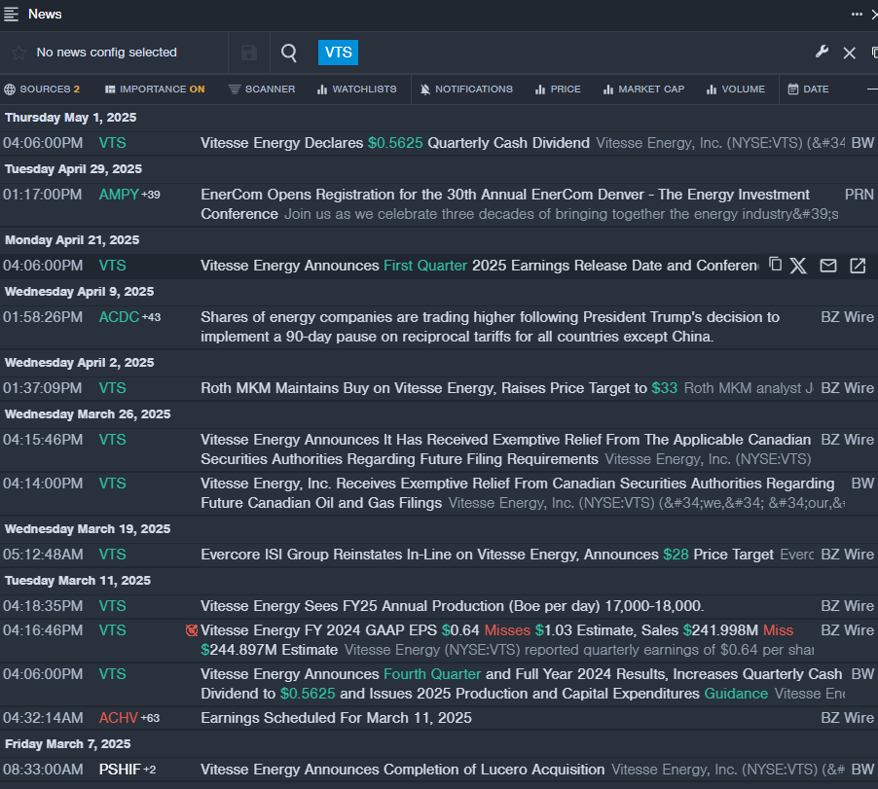This screenshot has height=789, width=878.
Task: Open the Earnings Scheduled For March 11 headline
Action: [336, 717]
